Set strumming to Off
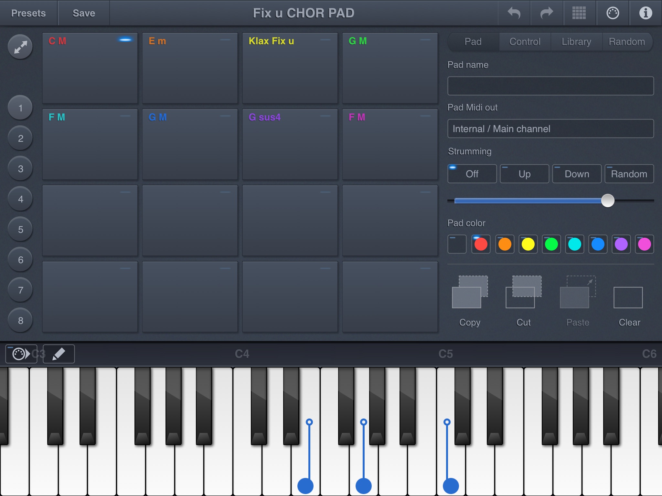The image size is (662, 496). pos(472,174)
